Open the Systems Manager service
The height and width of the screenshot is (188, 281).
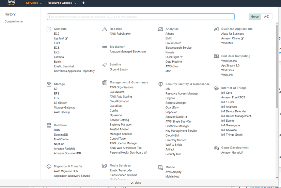[x=121, y=125]
